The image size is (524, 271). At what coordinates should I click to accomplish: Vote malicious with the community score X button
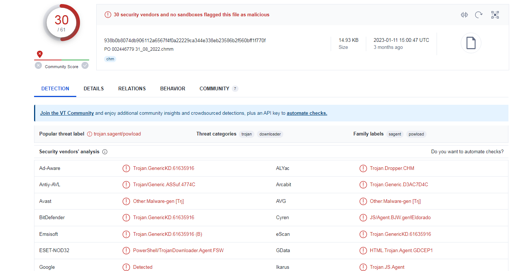(39, 66)
